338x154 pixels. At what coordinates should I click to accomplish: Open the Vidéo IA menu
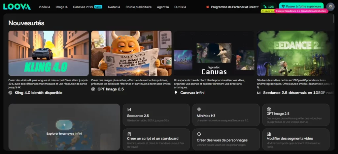tap(45, 7)
